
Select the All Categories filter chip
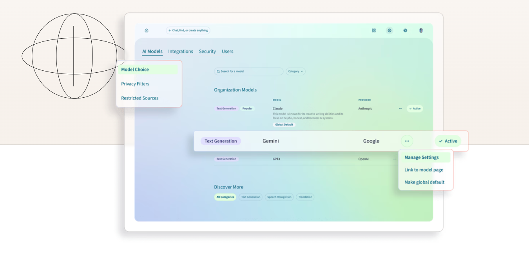pos(225,197)
